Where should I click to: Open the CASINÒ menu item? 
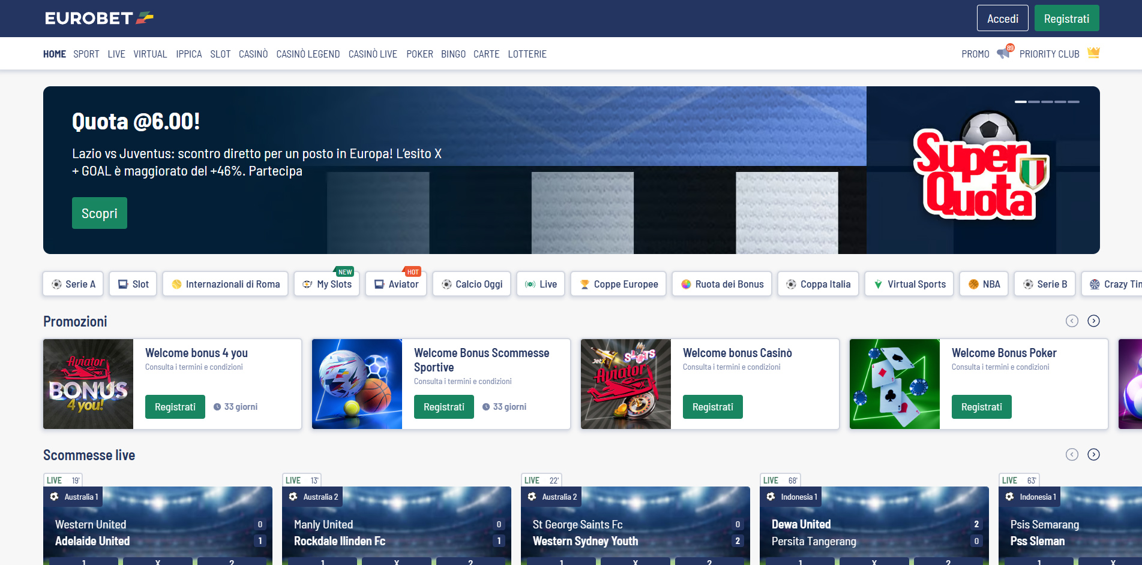253,54
